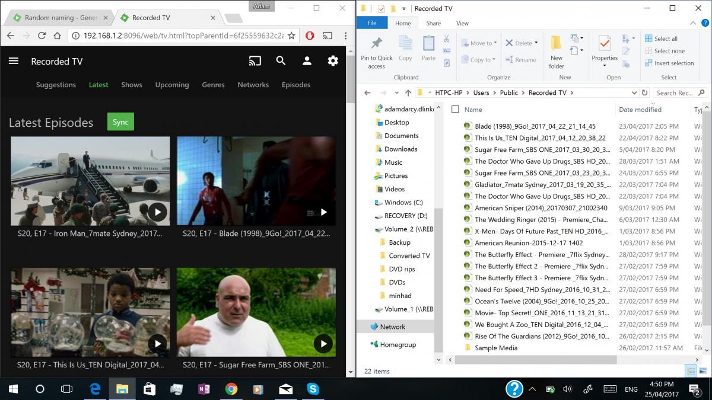Open the Move to dropdown
This screenshot has width=712, height=400.
pyautogui.click(x=481, y=43)
